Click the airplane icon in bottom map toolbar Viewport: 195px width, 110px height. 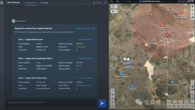click(170, 106)
